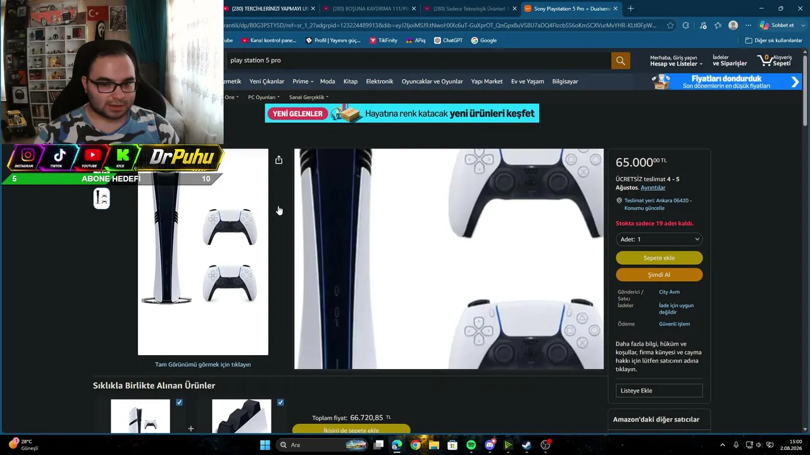Close the Sony Playstation 5 Pro tab
Viewport: 810px width, 455px height.
coord(615,9)
